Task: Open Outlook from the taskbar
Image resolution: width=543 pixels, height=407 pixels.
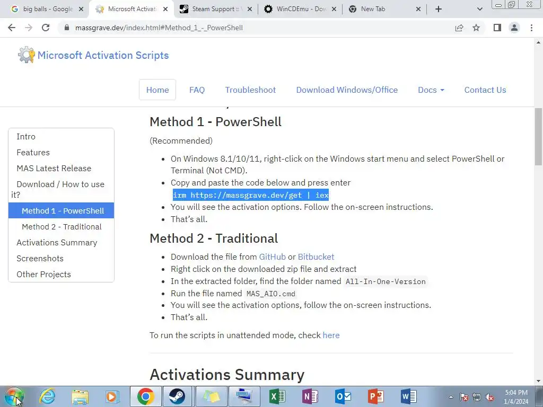Action: (x=343, y=396)
